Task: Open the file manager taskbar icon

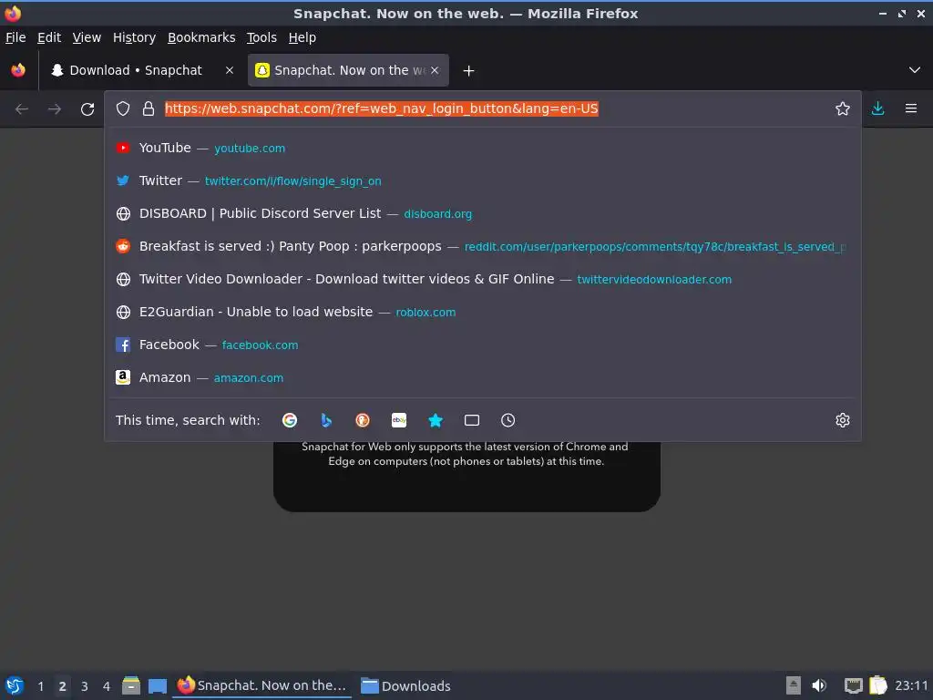Action: click(x=131, y=685)
